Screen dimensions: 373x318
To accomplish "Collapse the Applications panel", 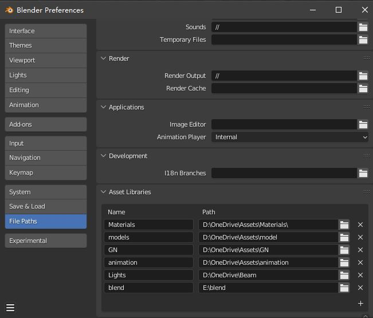I will click(x=103, y=107).
